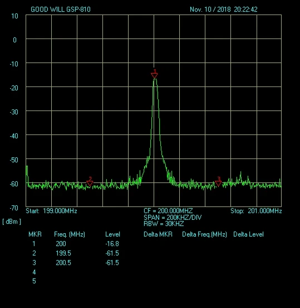Select the CF = 200.000MHZ readout
300x308 pixels.
pos(168,211)
